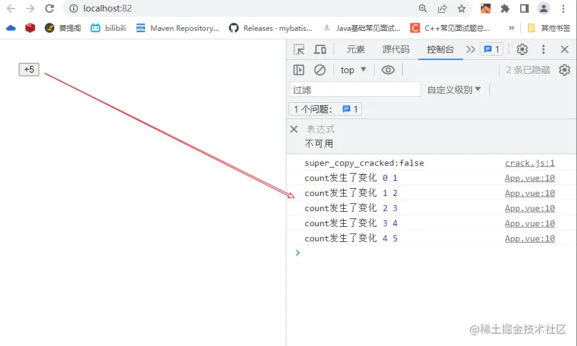This screenshot has height=346, width=577.
Task: Open DevTools settings gear
Action: point(522,50)
